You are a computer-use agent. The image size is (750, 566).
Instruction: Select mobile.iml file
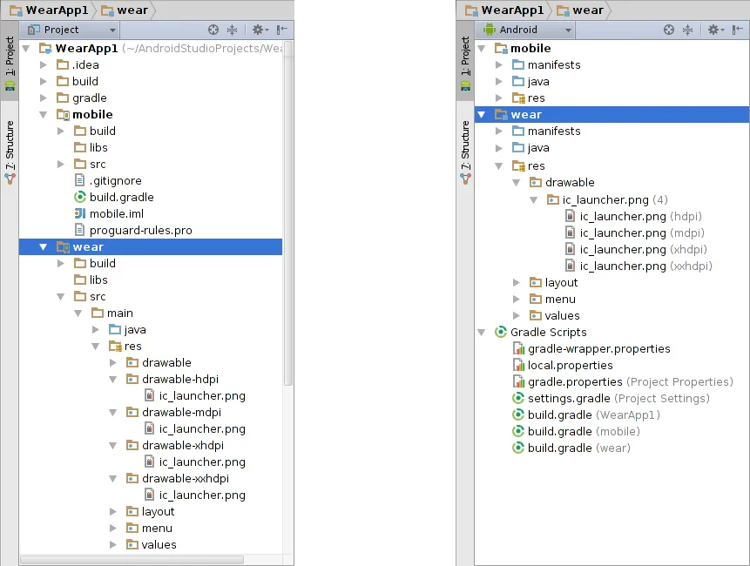[x=109, y=213]
